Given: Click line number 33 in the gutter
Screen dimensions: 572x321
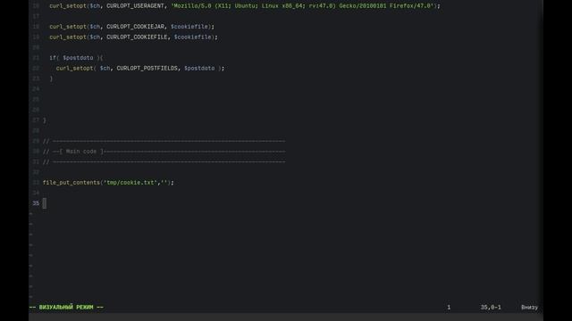Looking at the screenshot, I should point(36,183).
